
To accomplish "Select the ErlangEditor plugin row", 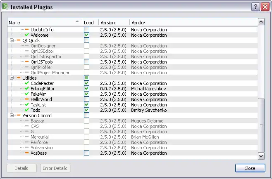I will pos(132,88).
